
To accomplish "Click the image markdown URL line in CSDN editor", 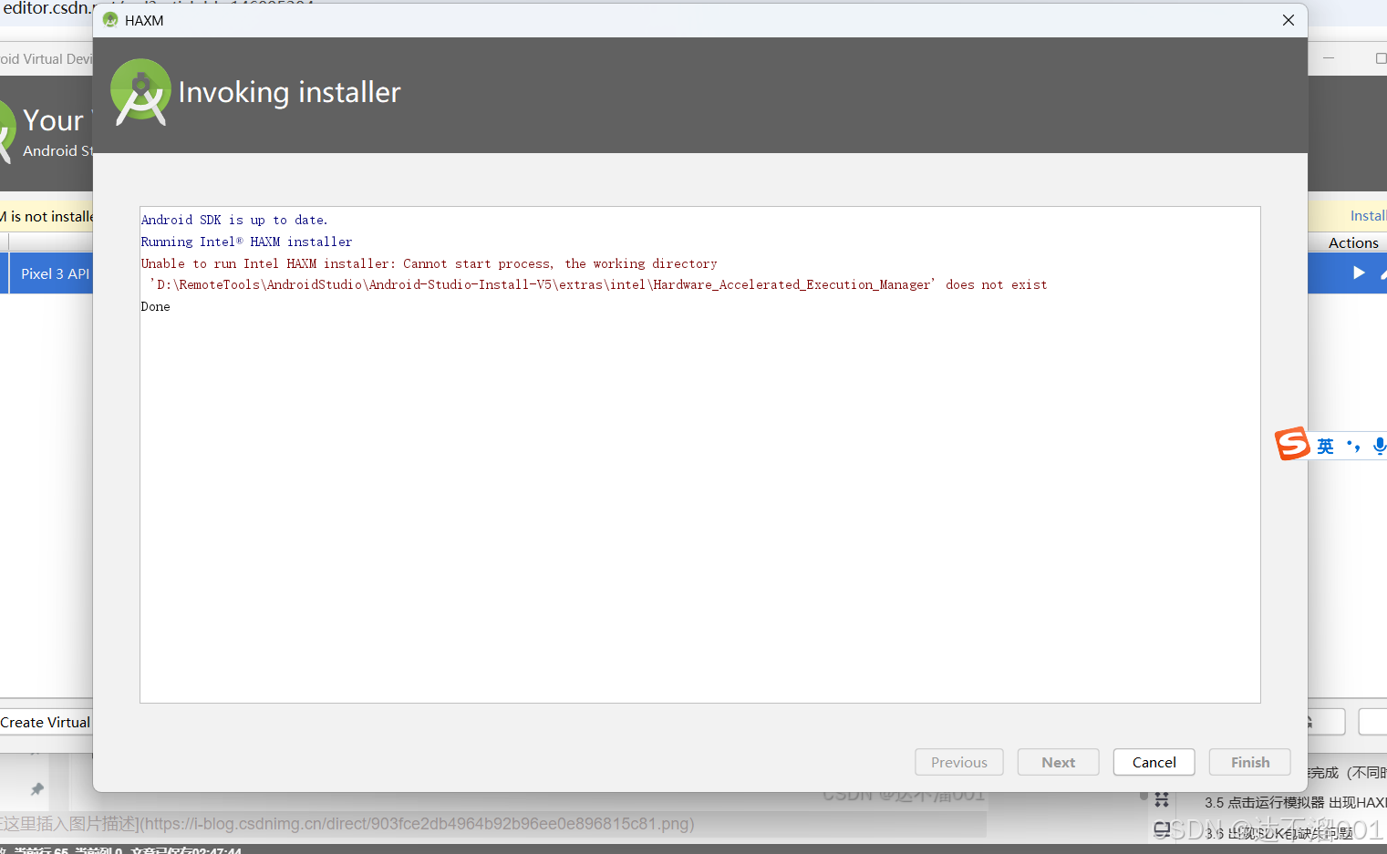I will 347,824.
